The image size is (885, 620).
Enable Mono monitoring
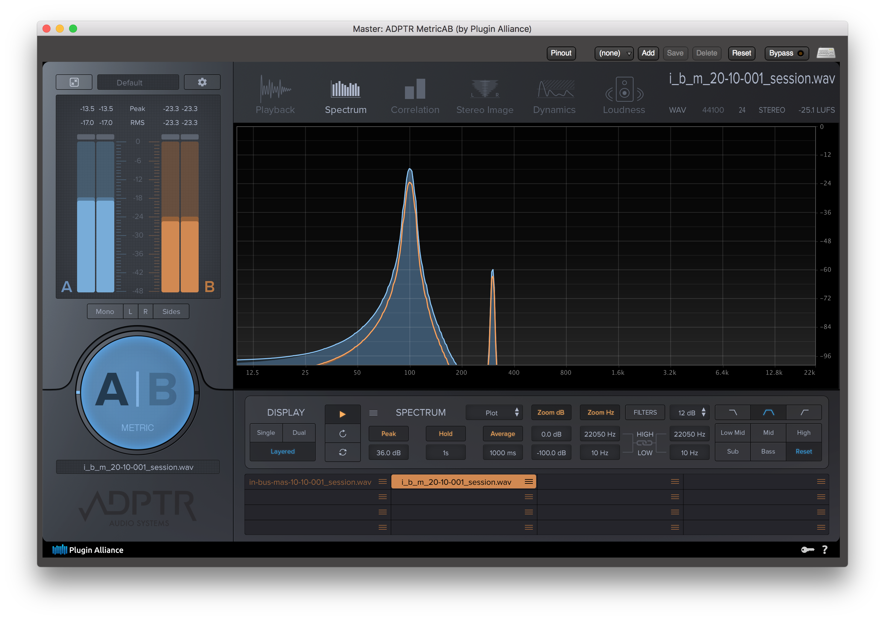point(105,311)
